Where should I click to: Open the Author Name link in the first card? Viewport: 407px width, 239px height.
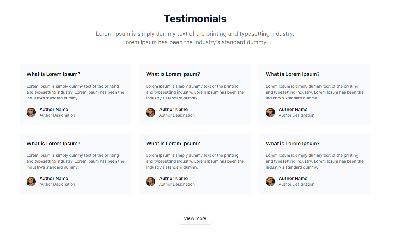(x=54, y=109)
